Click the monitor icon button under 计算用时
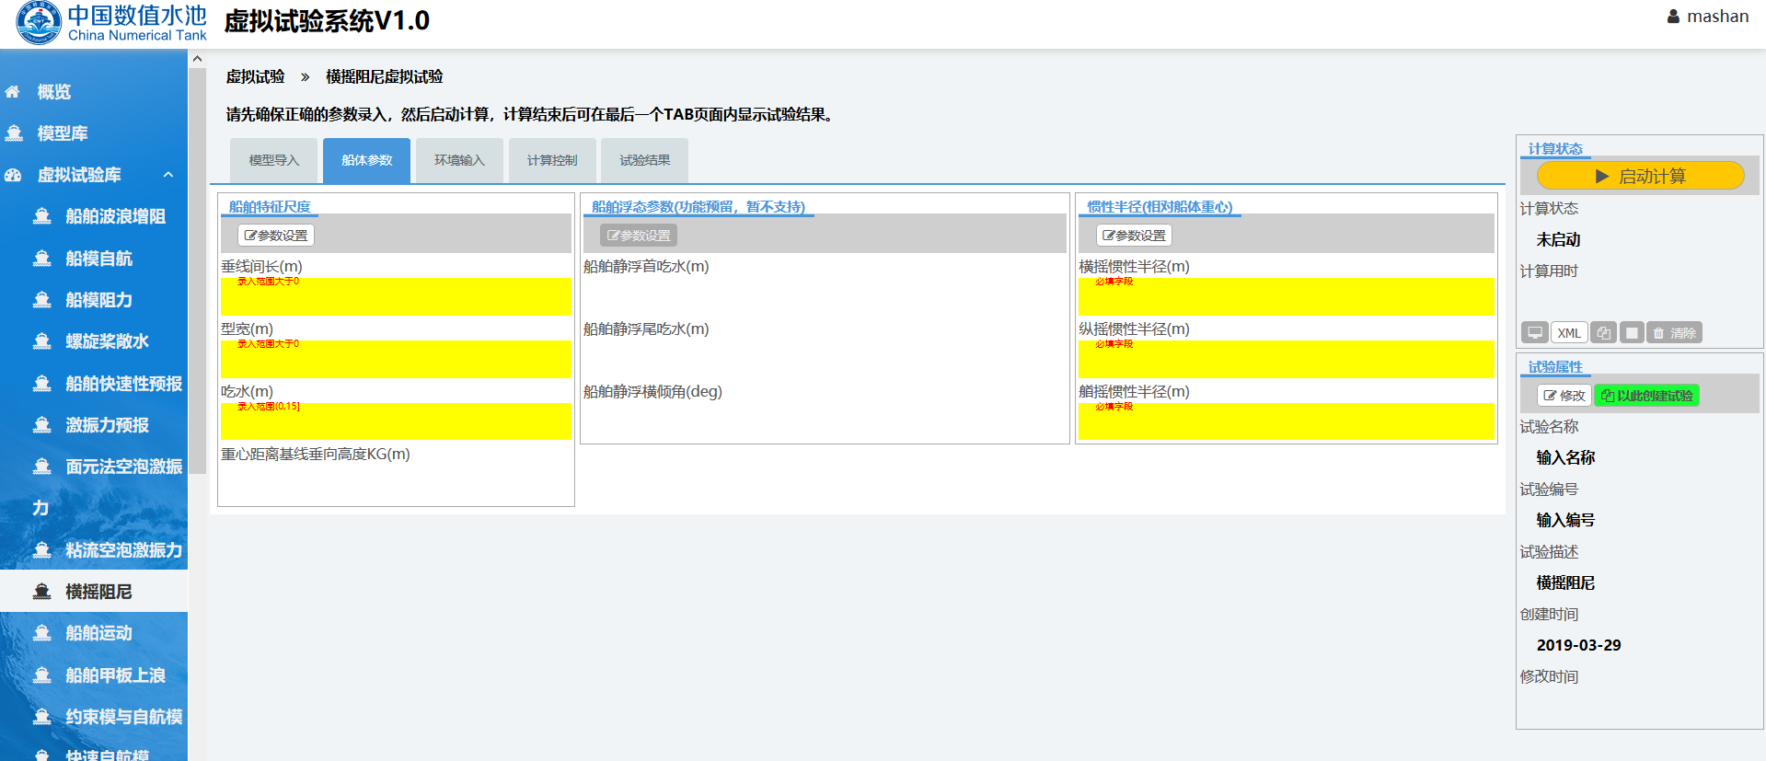1766x761 pixels. click(1534, 333)
